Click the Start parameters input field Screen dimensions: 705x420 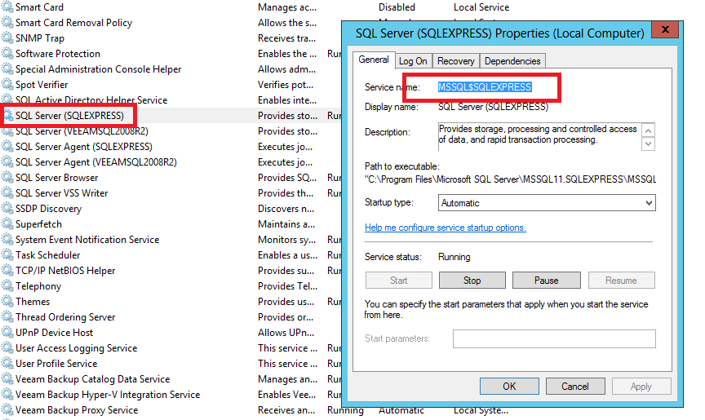(x=554, y=338)
